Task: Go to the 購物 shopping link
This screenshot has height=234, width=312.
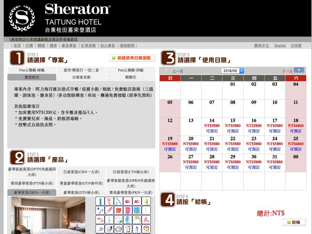Action: click(x=41, y=46)
